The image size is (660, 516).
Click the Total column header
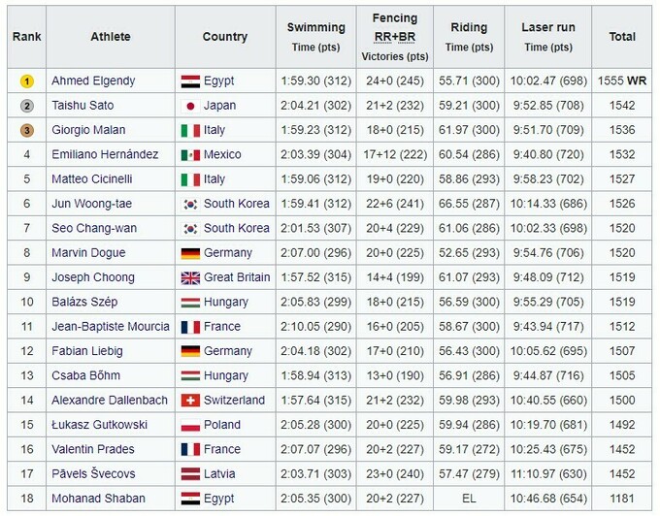(x=622, y=37)
